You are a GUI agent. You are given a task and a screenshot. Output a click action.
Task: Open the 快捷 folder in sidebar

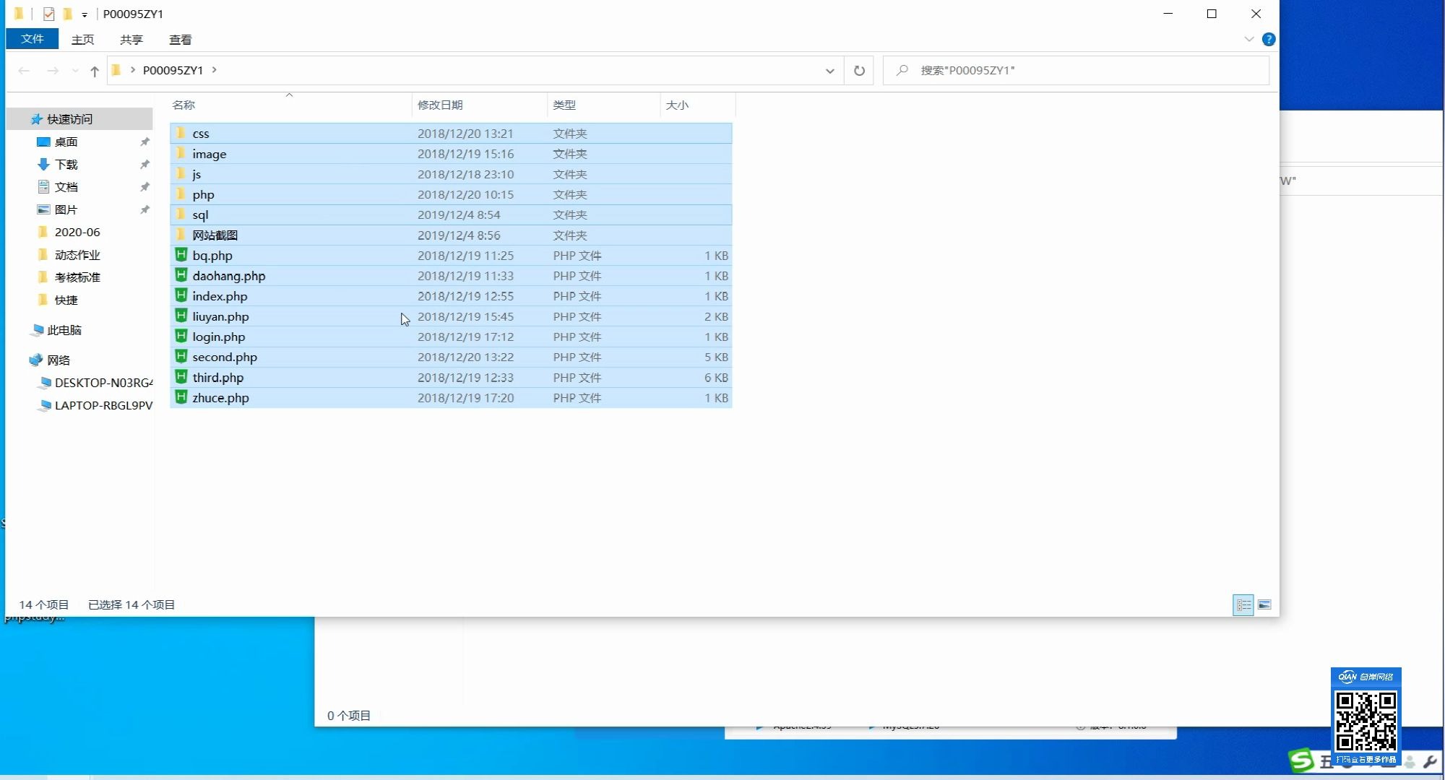coord(66,300)
